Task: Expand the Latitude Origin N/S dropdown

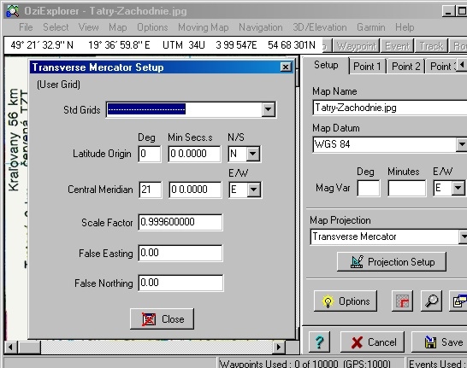Action: coord(253,154)
